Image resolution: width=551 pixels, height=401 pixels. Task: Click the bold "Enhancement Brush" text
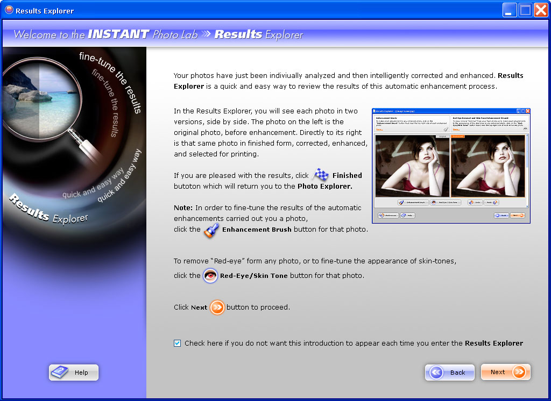pyautogui.click(x=257, y=230)
